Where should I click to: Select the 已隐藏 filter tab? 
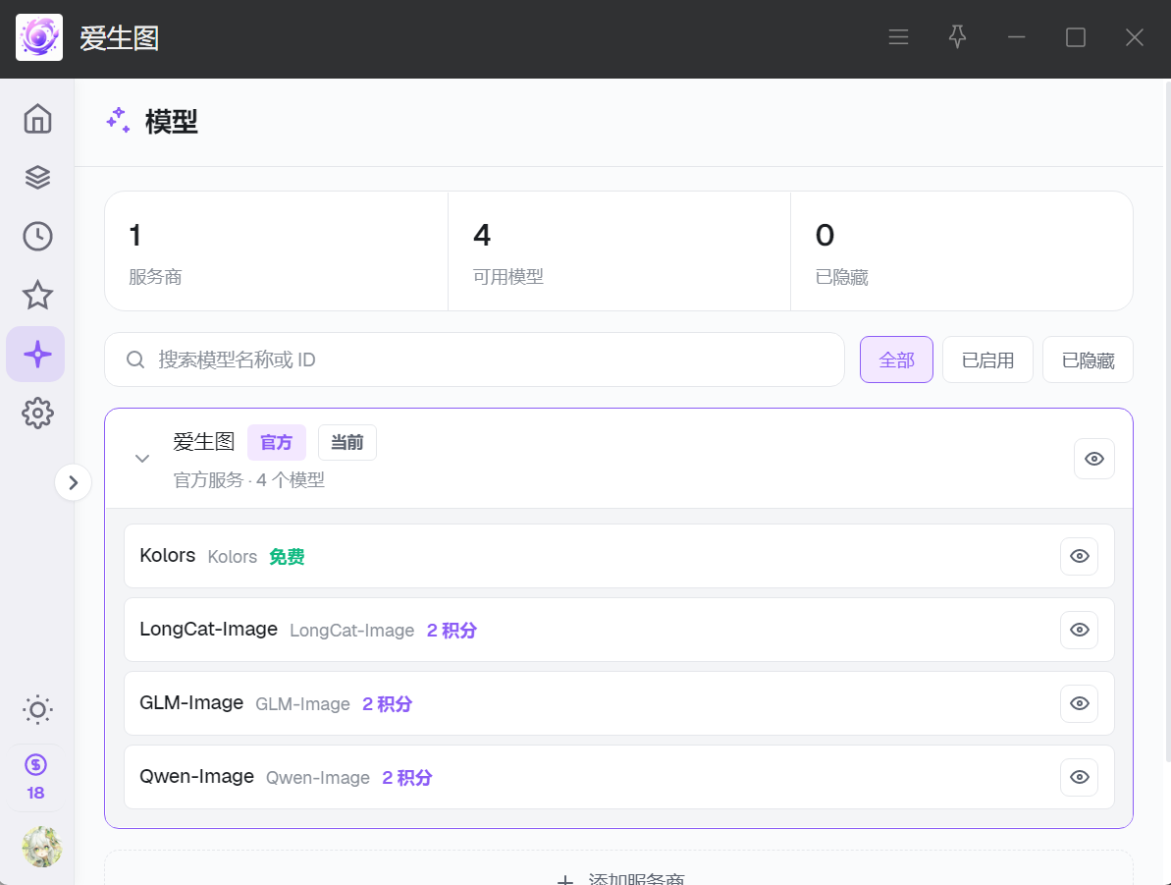click(1088, 360)
